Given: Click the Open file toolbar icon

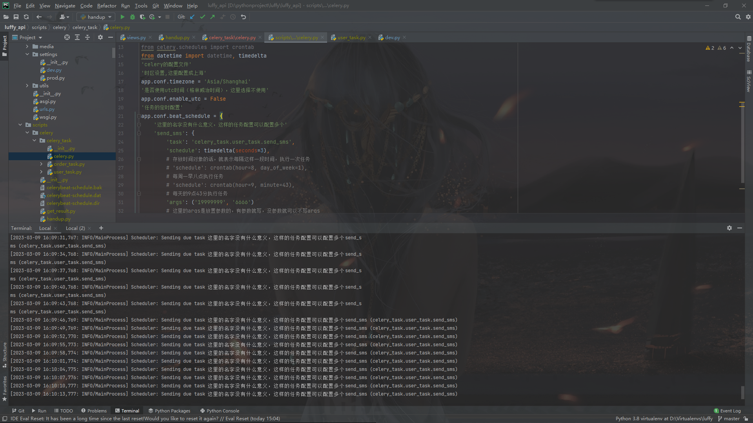Looking at the screenshot, I should (6, 17).
